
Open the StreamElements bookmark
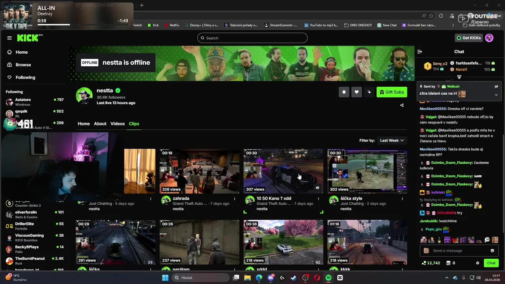pos(281,25)
